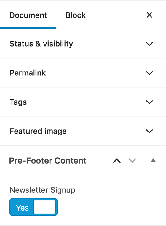The width and height of the screenshot is (166, 226).
Task: Expand Status & visibility using its chevron
Action: click(149, 44)
